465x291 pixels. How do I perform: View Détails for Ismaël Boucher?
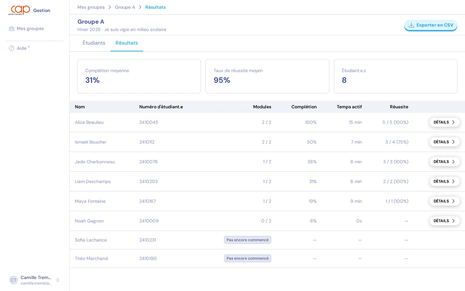click(x=445, y=142)
